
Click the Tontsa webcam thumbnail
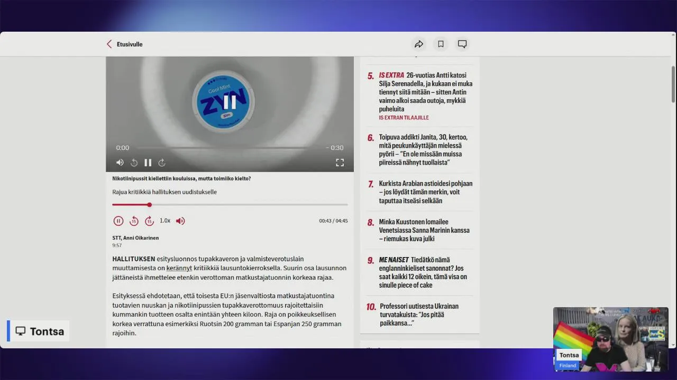click(611, 339)
